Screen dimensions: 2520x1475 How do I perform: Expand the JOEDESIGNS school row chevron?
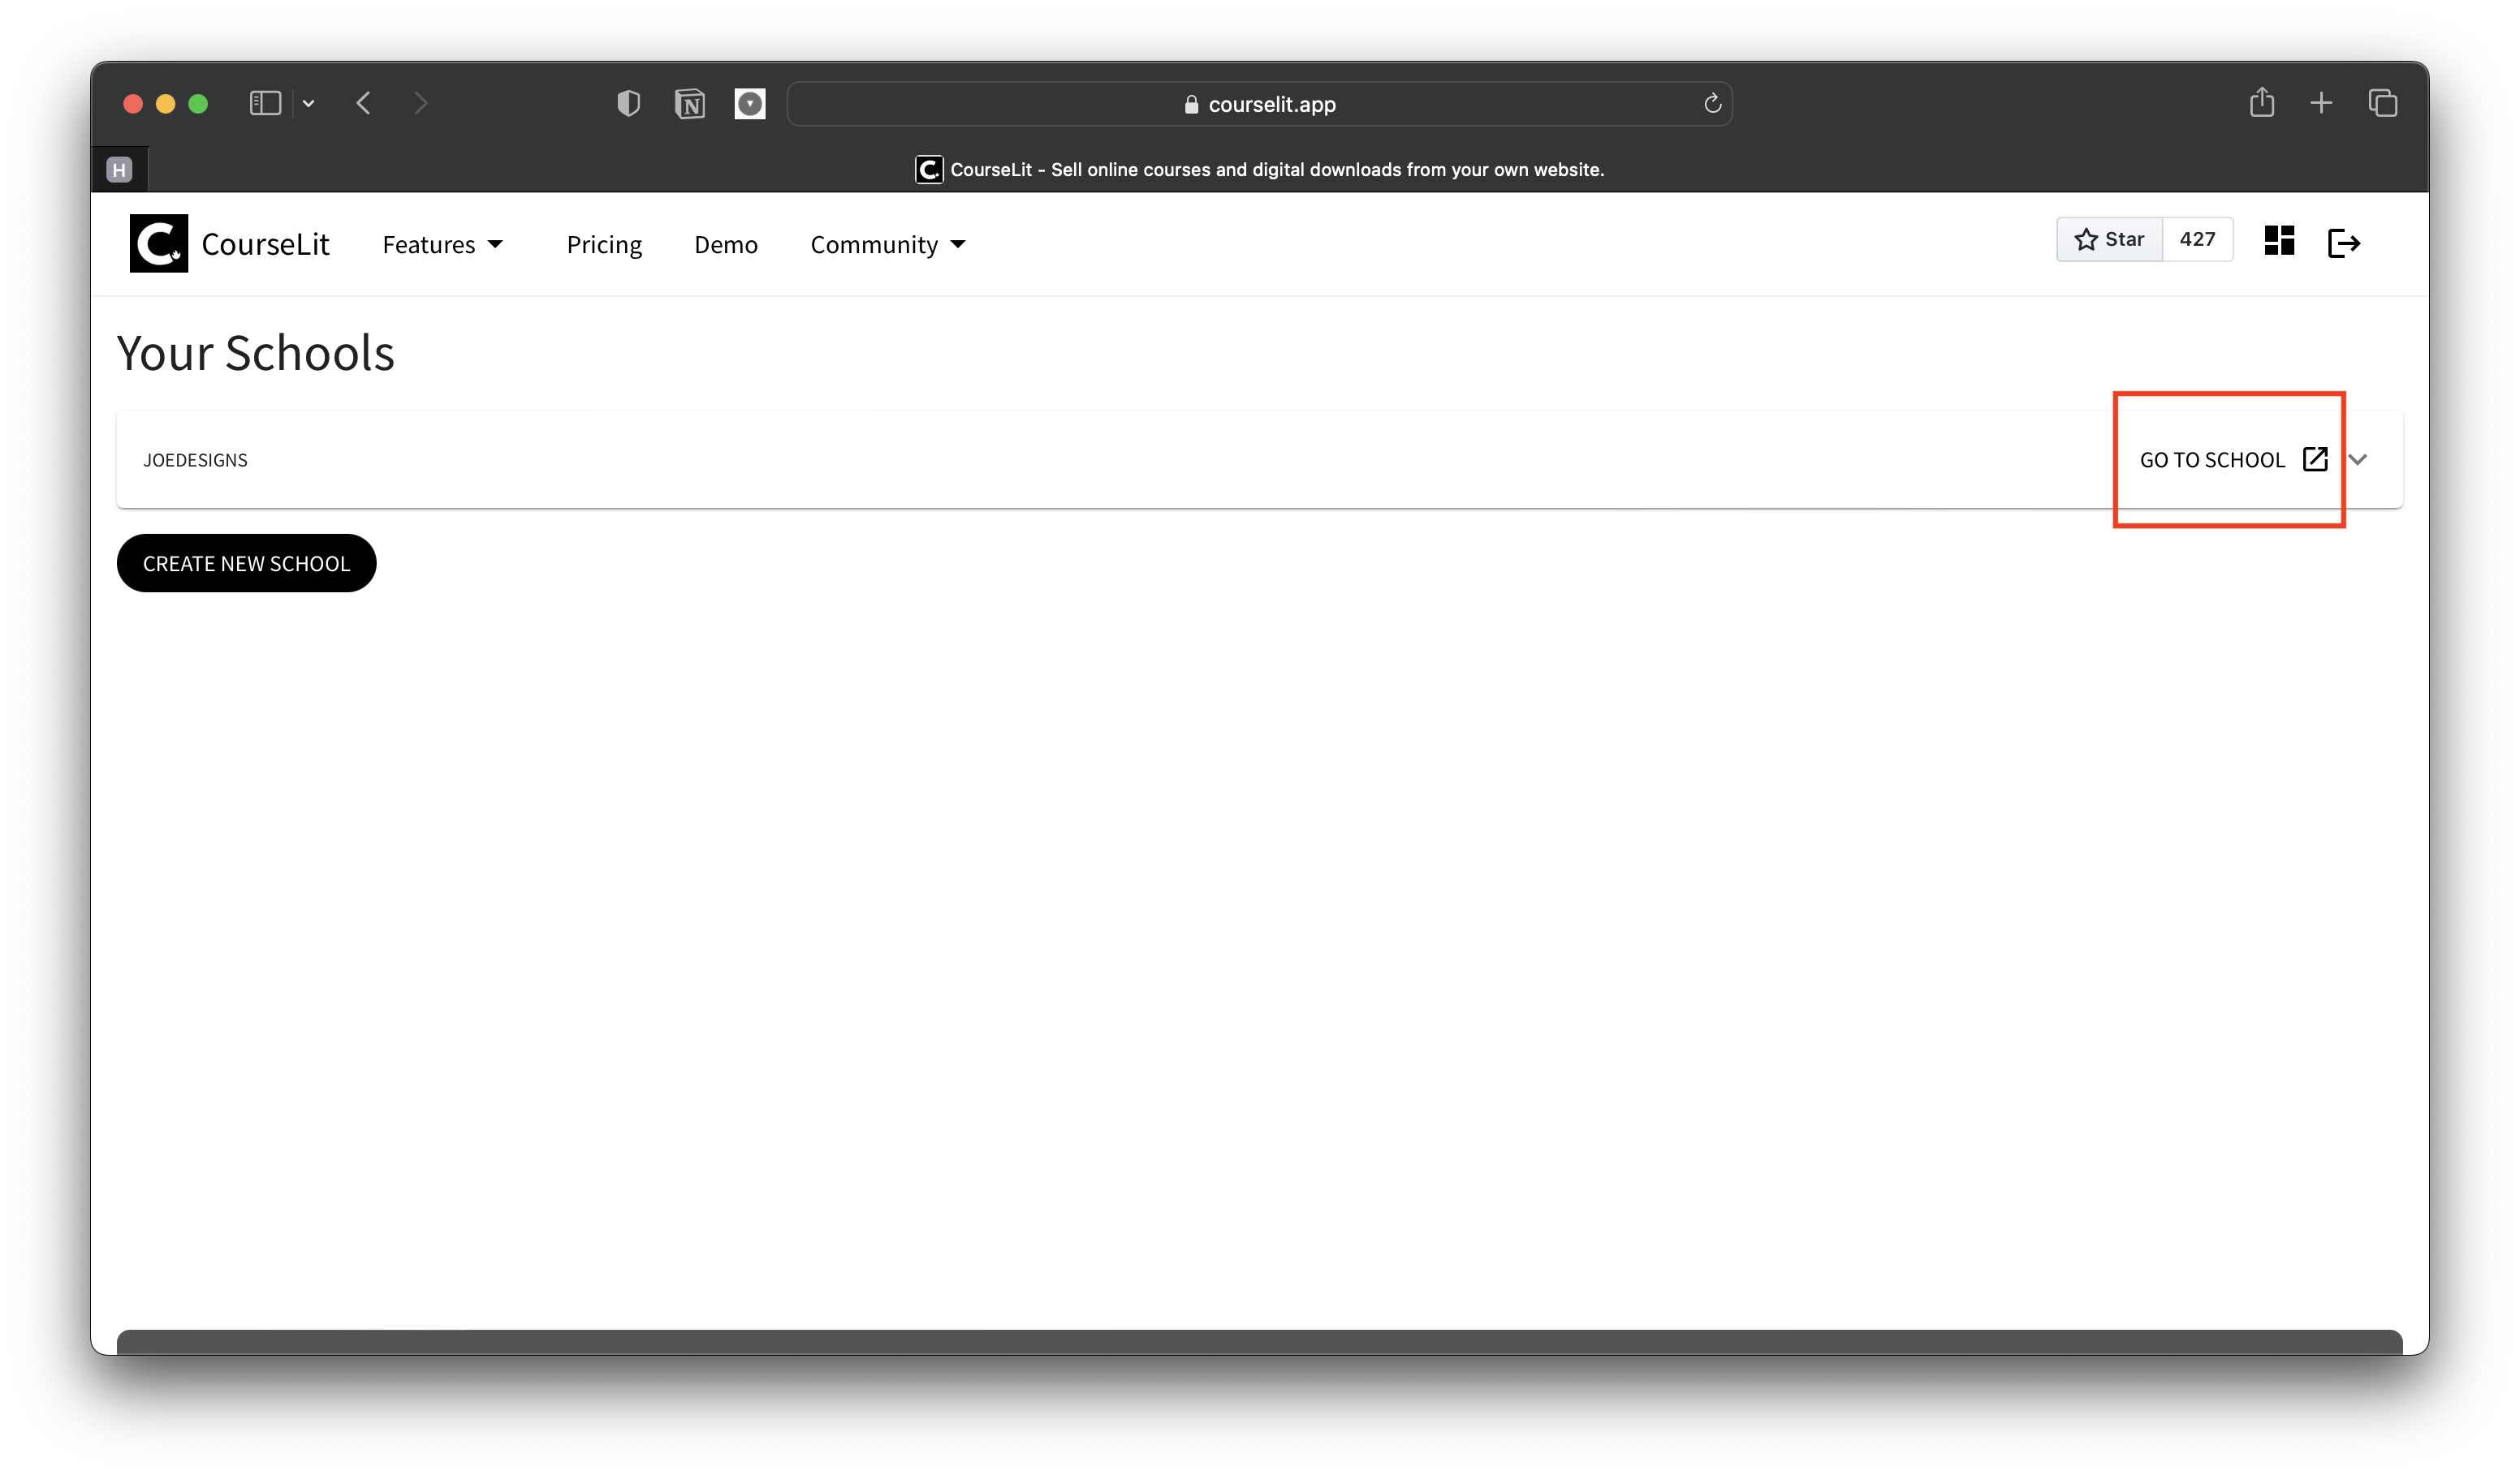tap(2360, 460)
